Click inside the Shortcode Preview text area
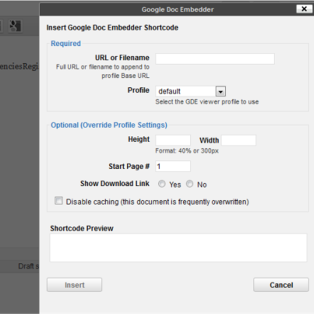This screenshot has width=314, height=314. (x=178, y=248)
